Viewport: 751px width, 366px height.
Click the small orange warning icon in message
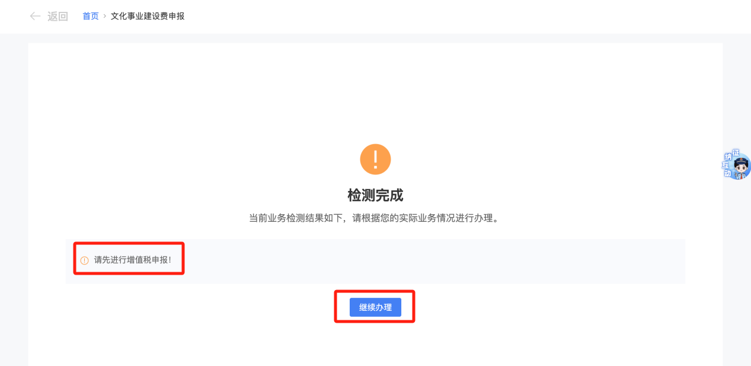[x=84, y=260]
